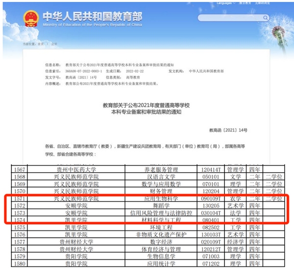Select 高等教育 info category value

pyautogui.click(x=133, y=77)
